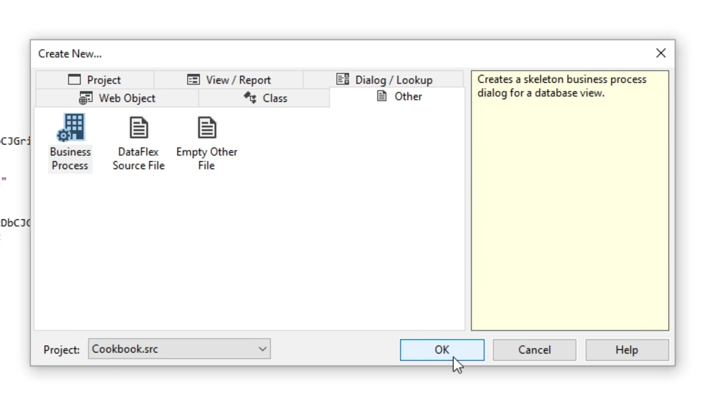Click the 'Business Process' text label
Screen dimensions: 703x395
click(x=70, y=159)
